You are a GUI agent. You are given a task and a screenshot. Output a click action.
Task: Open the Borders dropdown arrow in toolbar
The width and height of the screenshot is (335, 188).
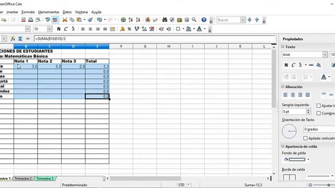tap(183, 29)
